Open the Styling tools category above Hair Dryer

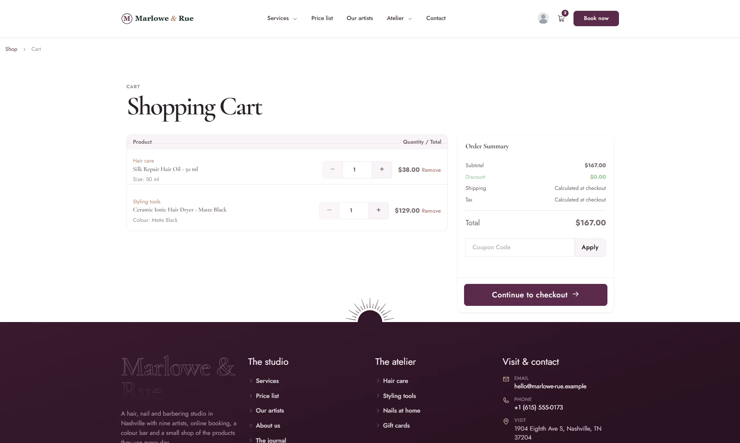tap(146, 201)
